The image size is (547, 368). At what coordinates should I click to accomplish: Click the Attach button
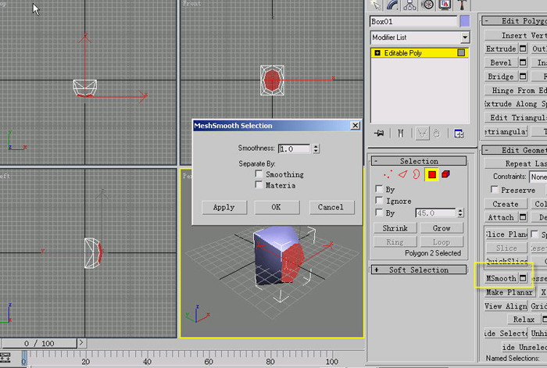tap(501, 217)
